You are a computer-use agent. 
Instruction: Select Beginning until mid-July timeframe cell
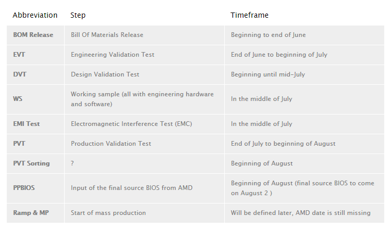(x=304, y=74)
